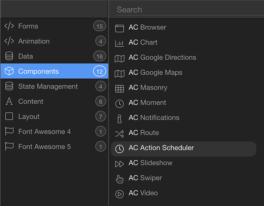Select the Animation category
Image resolution: width=264 pixels, height=206 pixels.
pos(54,41)
